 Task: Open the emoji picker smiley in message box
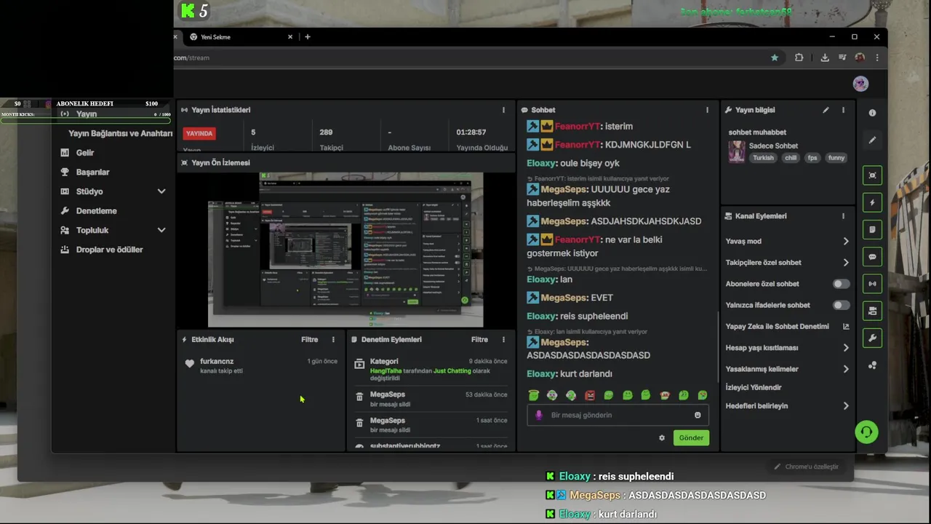(x=698, y=415)
